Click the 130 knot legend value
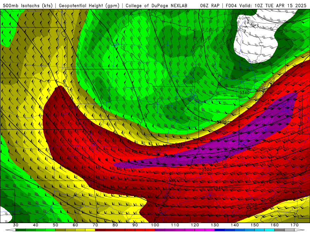The width and height of the screenshot is (310, 232). (215, 225)
